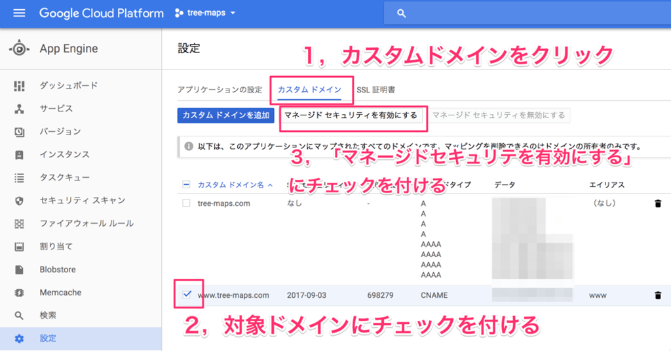
Task: Click the dashboard icon in sidebar
Action: click(x=19, y=86)
